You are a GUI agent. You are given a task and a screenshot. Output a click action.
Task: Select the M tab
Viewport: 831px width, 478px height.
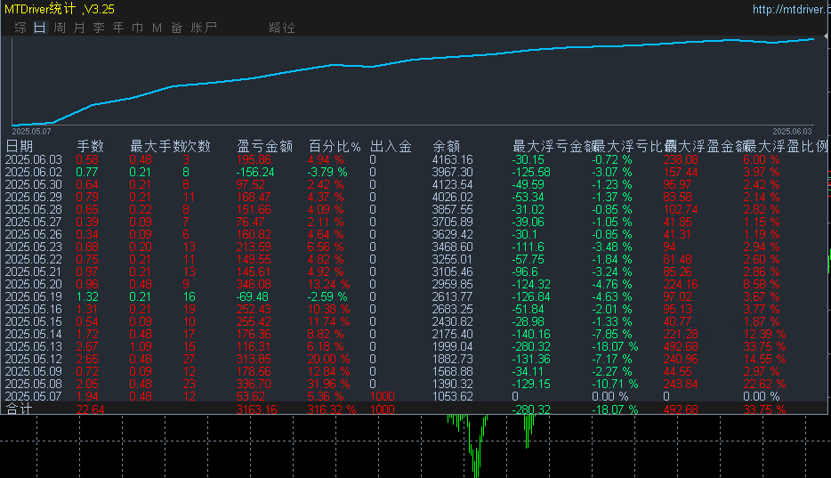pos(157,28)
